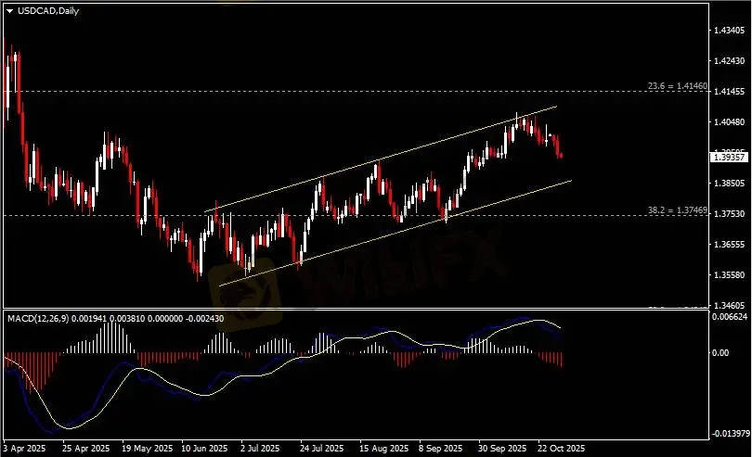
Task: Click the 3 Apr 2025 date label
Action: click(x=25, y=449)
